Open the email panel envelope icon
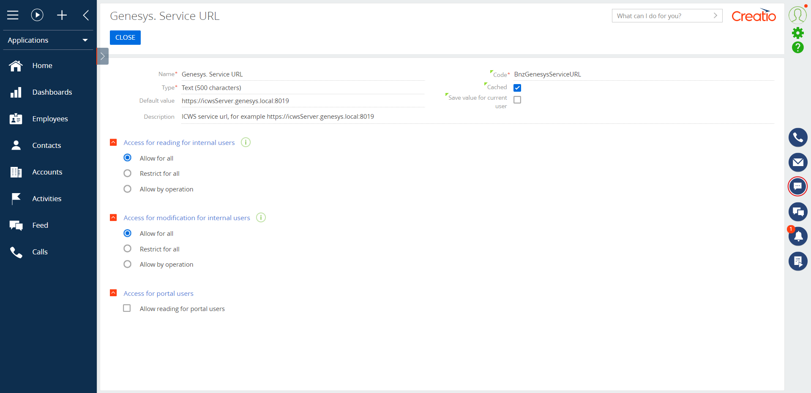 click(x=797, y=162)
